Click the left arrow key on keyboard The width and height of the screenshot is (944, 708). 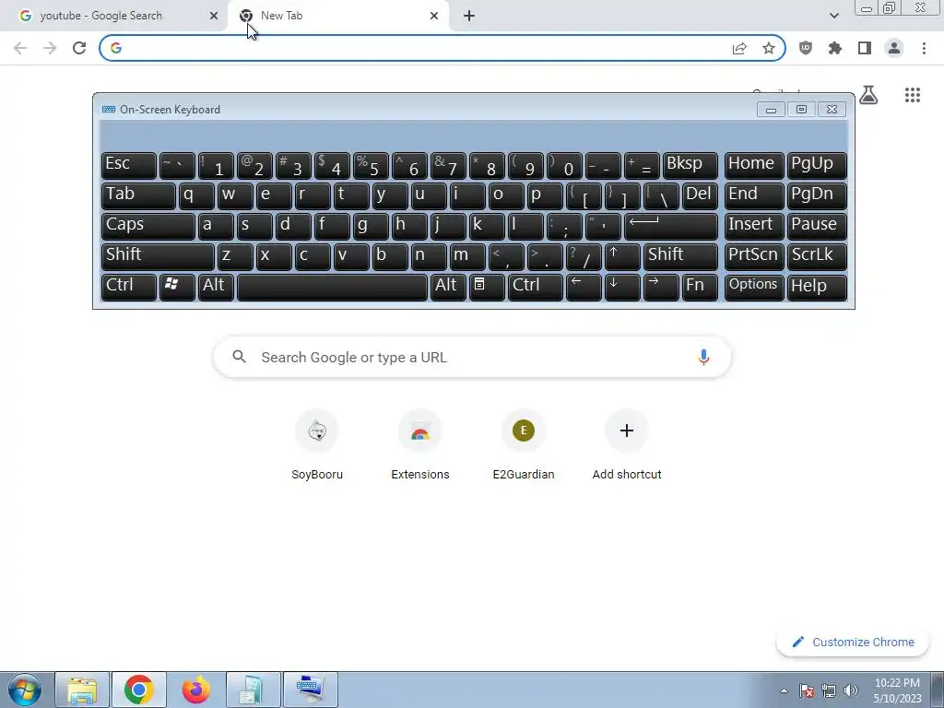584,287
